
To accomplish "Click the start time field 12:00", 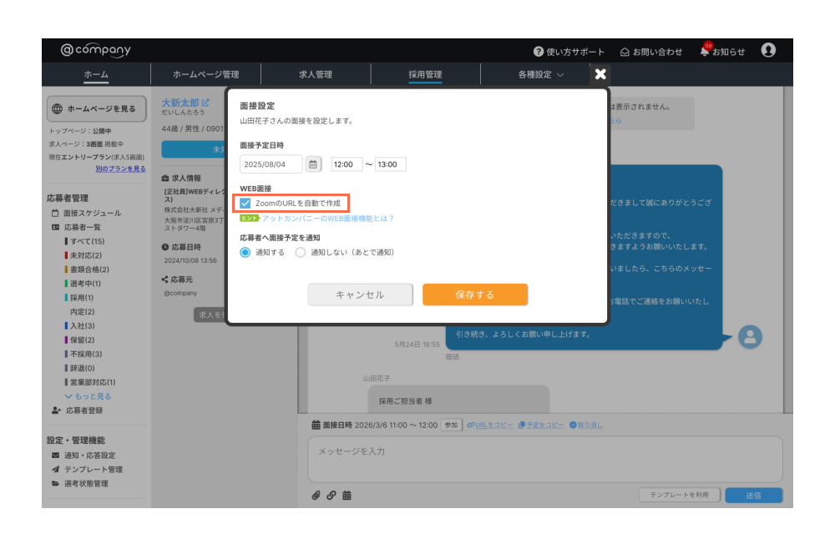I will point(347,164).
